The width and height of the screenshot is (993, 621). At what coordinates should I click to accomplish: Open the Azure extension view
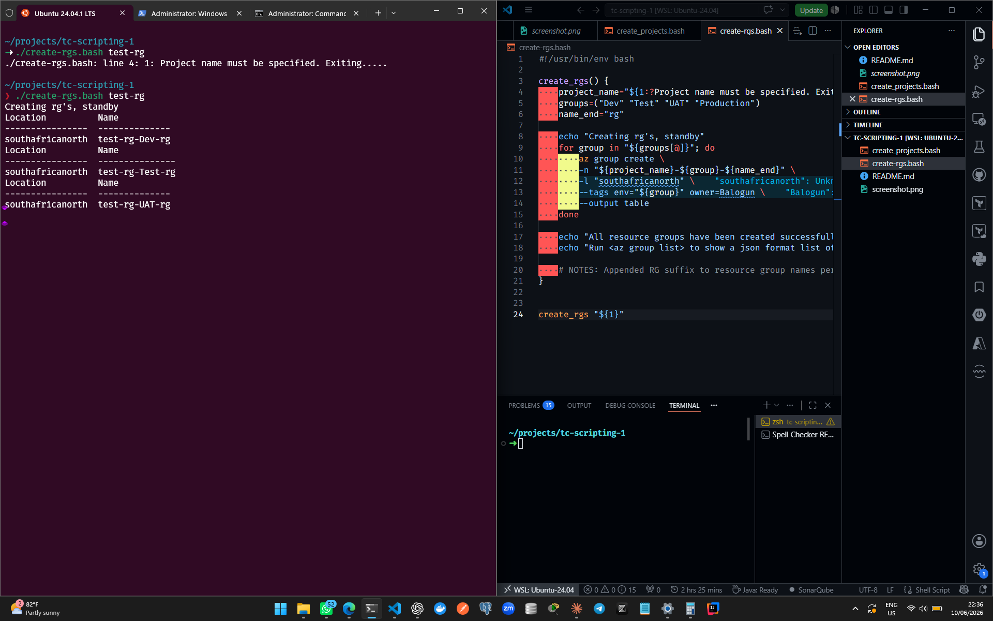[979, 343]
